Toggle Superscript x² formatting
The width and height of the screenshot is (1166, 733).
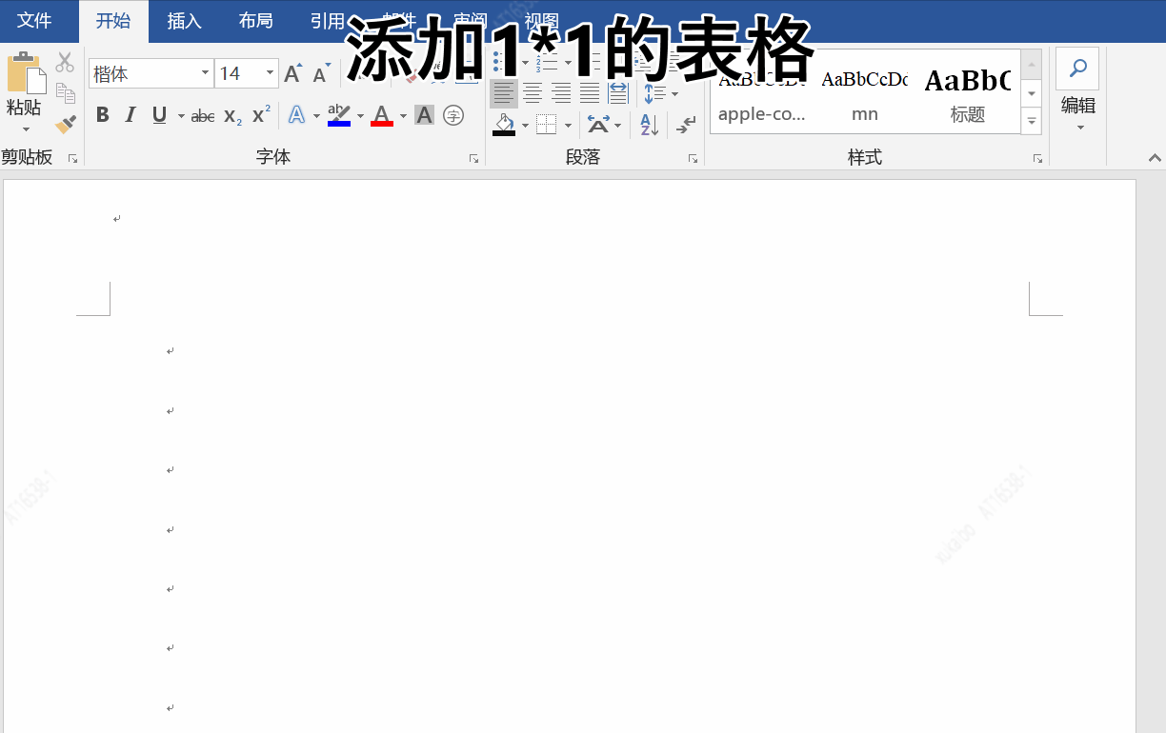coord(261,115)
